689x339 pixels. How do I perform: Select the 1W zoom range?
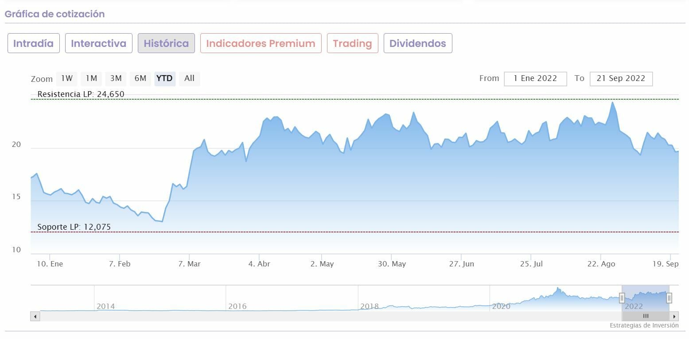(66, 79)
